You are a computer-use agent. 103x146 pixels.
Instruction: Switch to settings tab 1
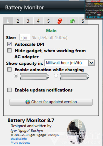(8, 21)
